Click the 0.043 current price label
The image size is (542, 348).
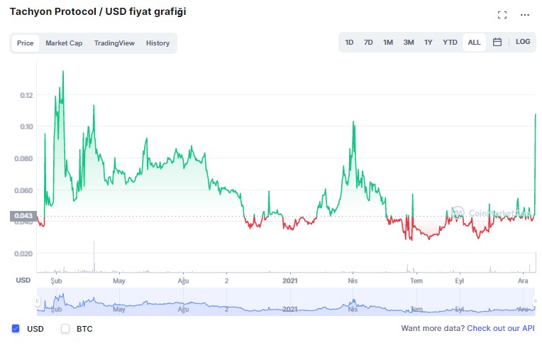pos(23,216)
